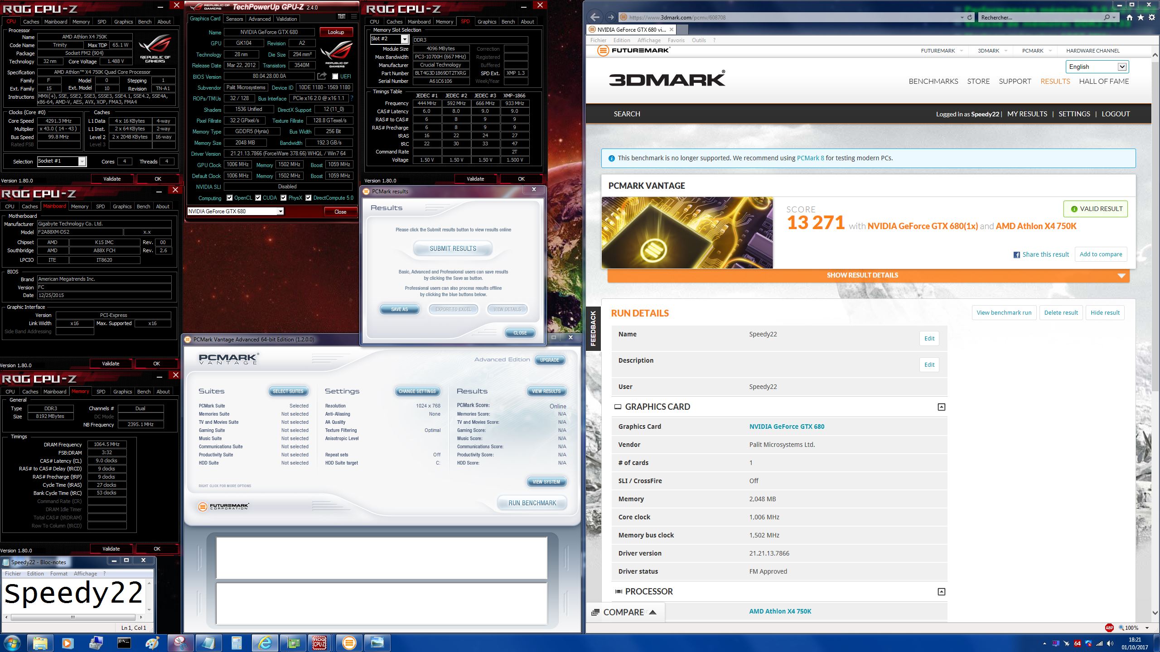
Task: Click the Facebook share icon
Action: coord(1017,254)
